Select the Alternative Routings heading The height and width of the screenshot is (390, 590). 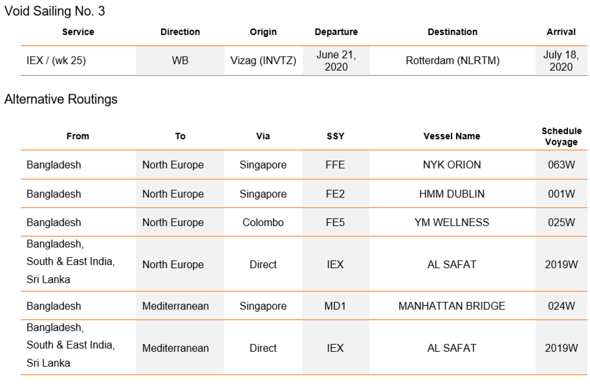point(61,99)
